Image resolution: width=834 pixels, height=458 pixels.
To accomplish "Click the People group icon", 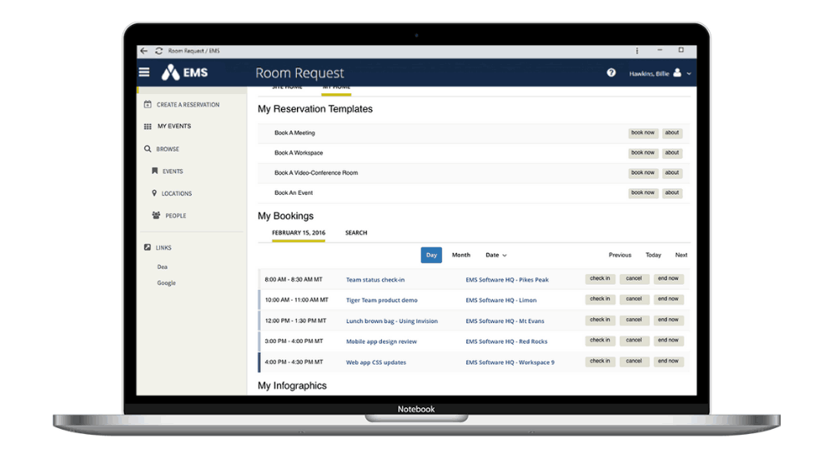I will pyautogui.click(x=156, y=215).
